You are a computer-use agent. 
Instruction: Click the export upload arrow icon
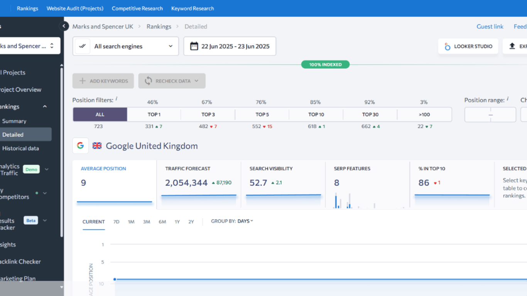(x=512, y=46)
